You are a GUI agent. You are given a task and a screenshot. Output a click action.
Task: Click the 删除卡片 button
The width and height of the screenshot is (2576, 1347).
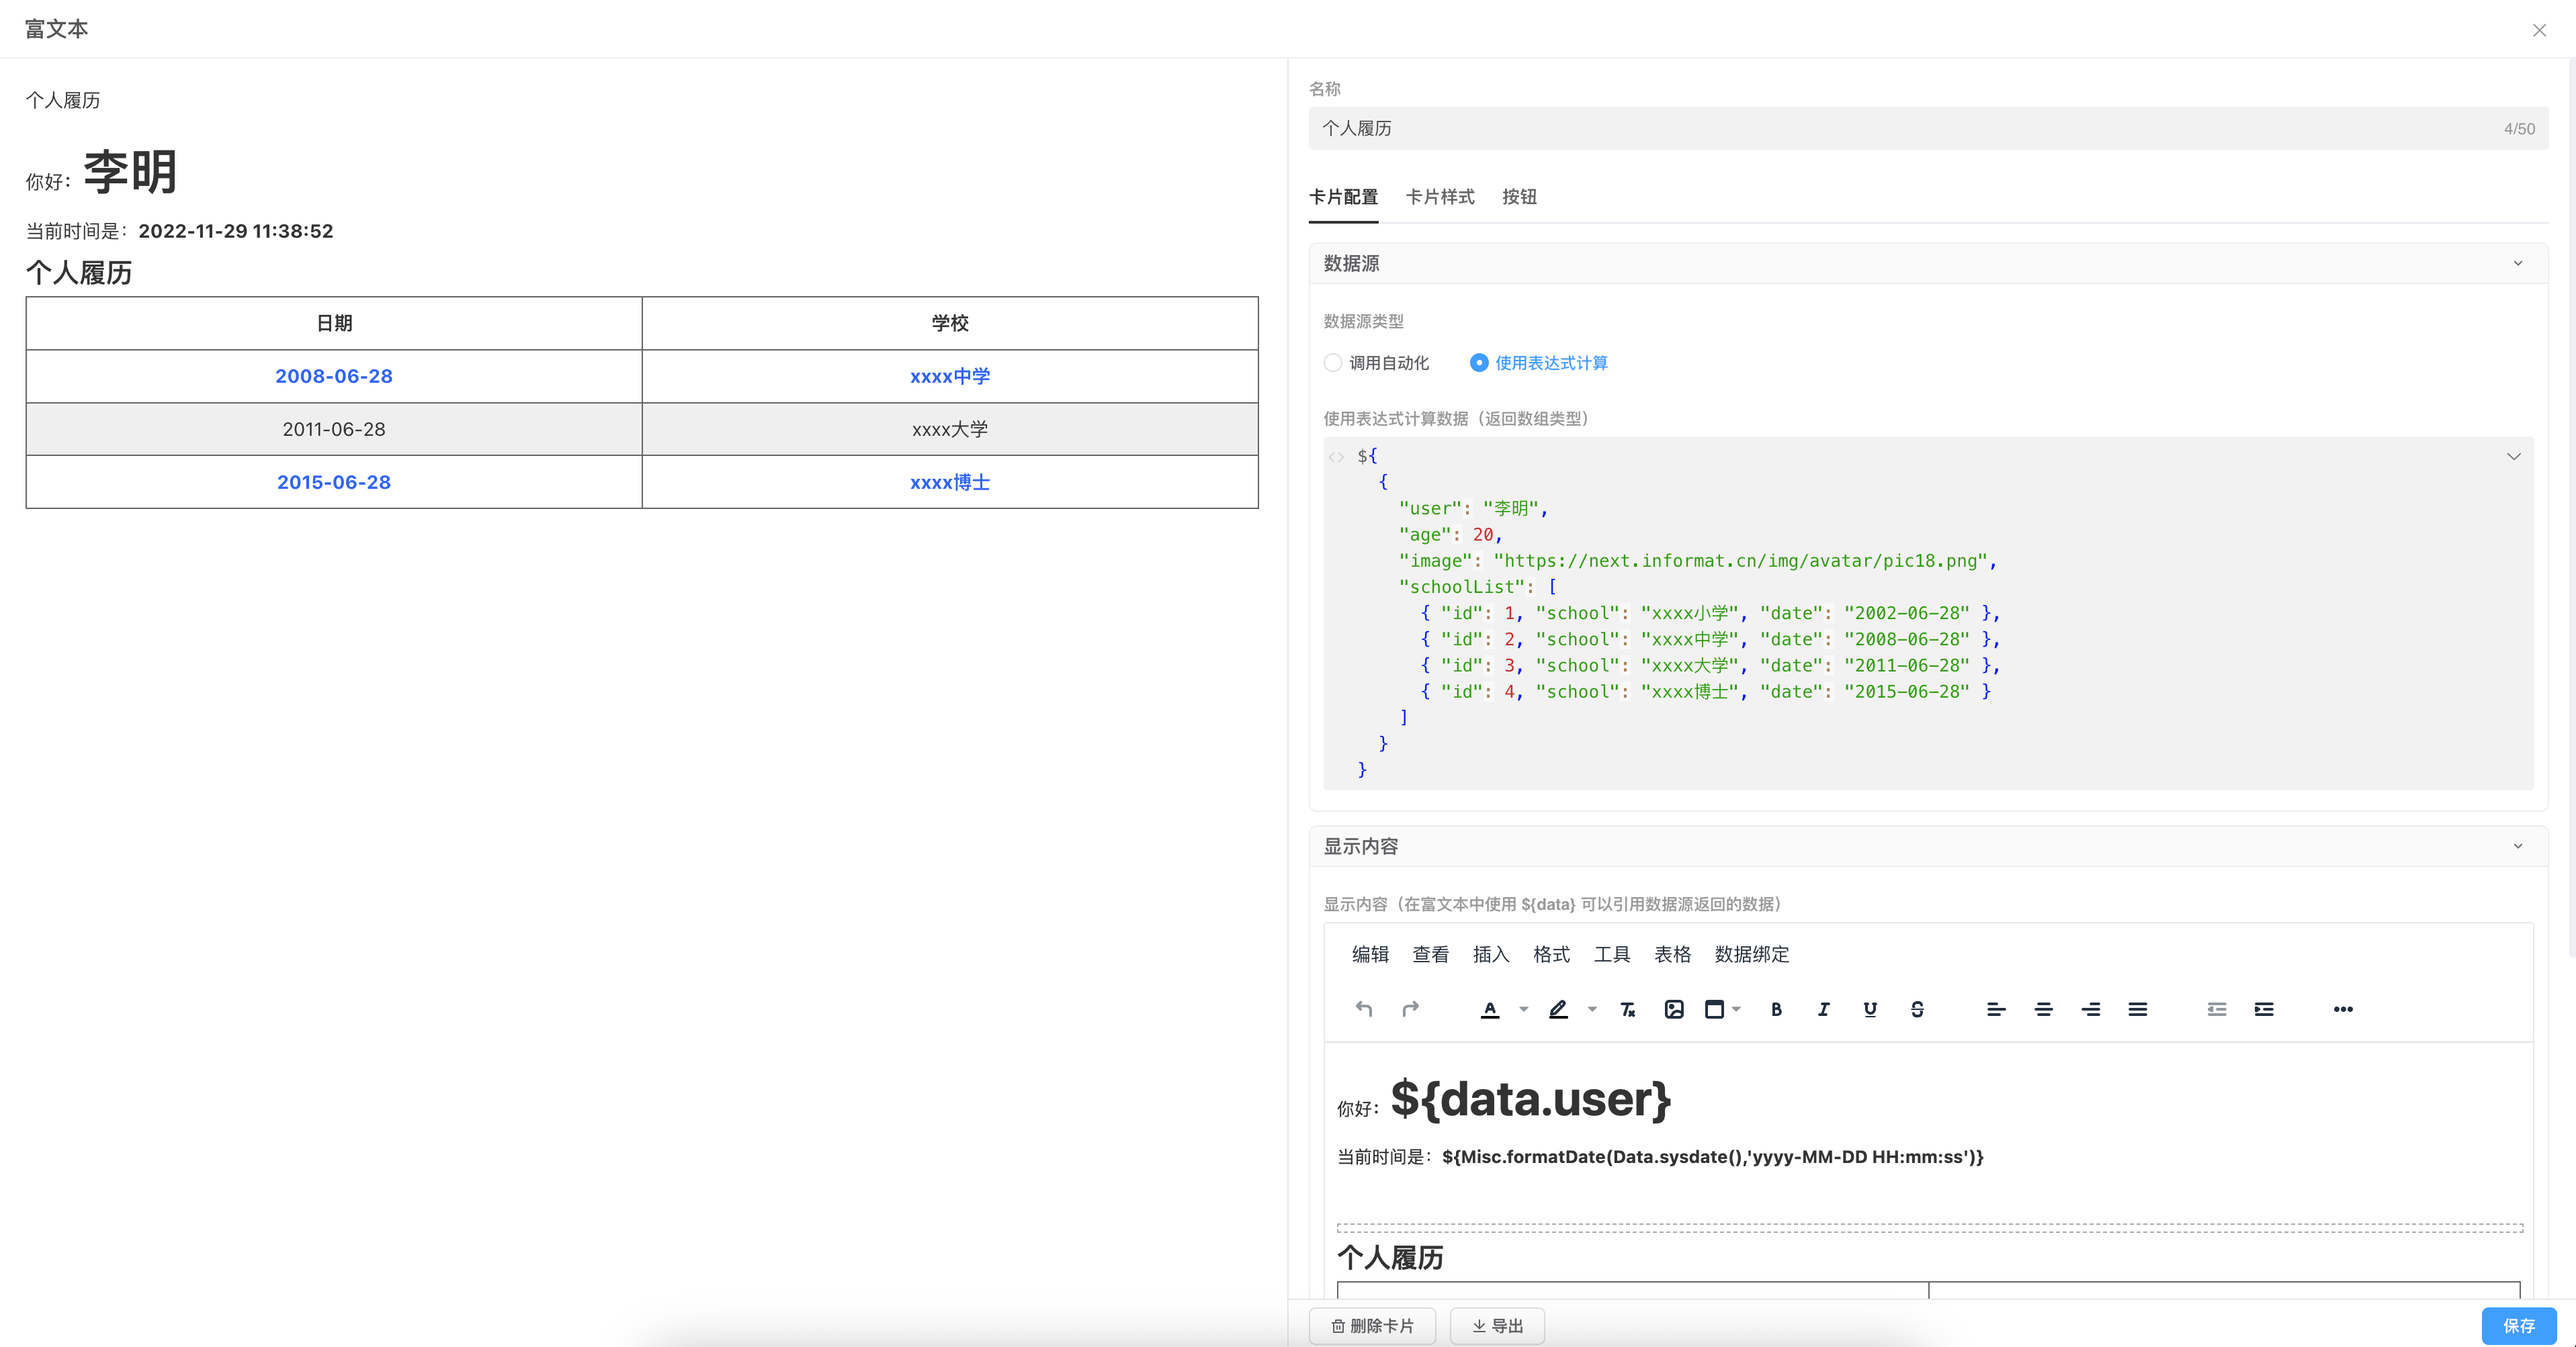[x=1372, y=1325]
